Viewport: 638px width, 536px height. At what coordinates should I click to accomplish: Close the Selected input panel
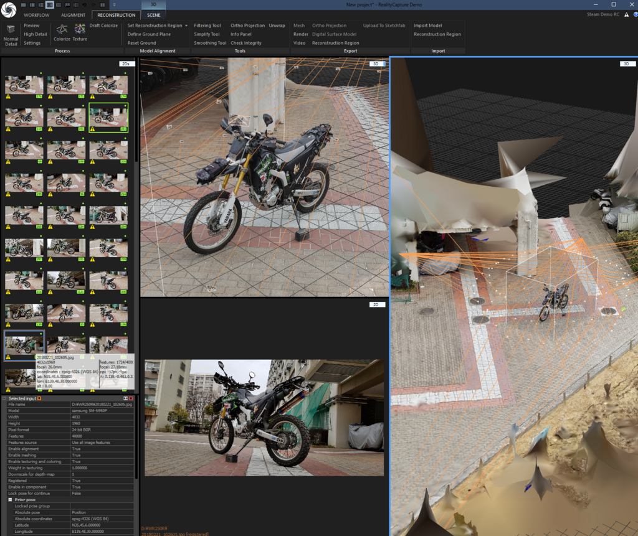point(131,398)
